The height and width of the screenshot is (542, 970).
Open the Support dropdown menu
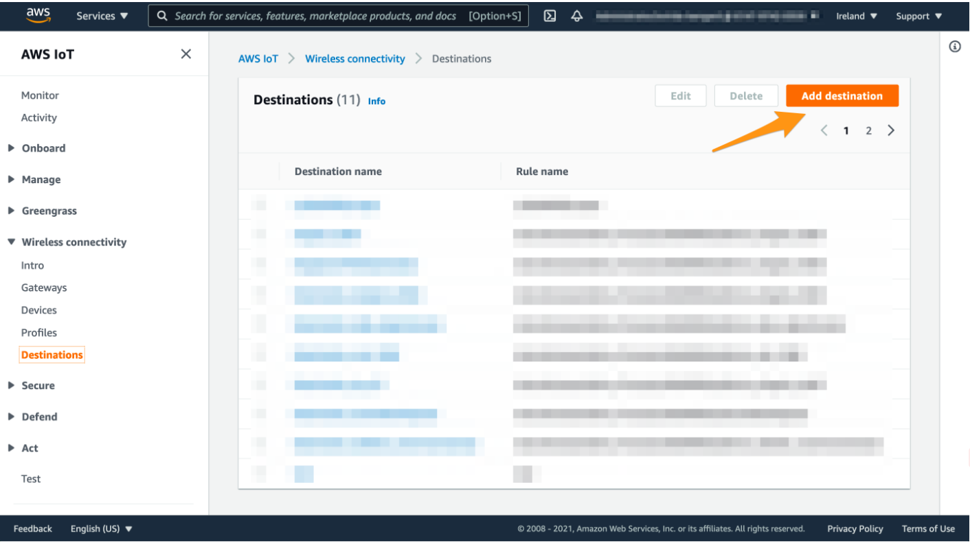pyautogui.click(x=918, y=16)
